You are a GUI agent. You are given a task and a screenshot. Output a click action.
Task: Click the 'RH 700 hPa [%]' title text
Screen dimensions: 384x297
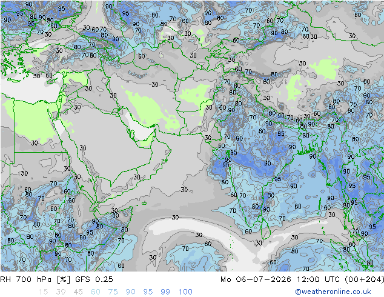coord(36,279)
